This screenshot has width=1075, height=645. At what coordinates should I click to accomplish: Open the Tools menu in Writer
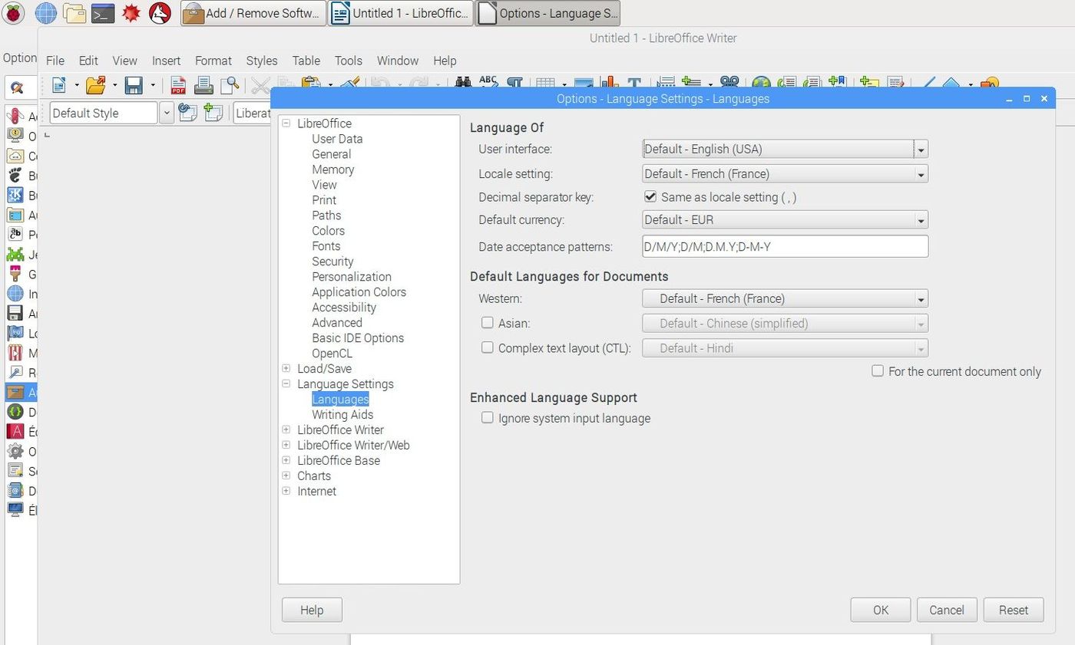click(x=348, y=61)
